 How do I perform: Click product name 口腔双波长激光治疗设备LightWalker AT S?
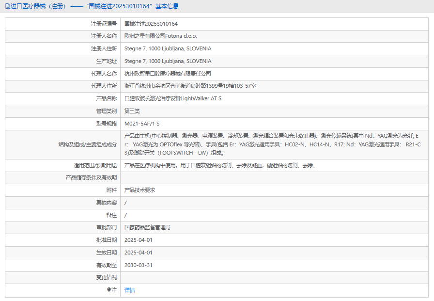pyautogui.click(x=172, y=98)
